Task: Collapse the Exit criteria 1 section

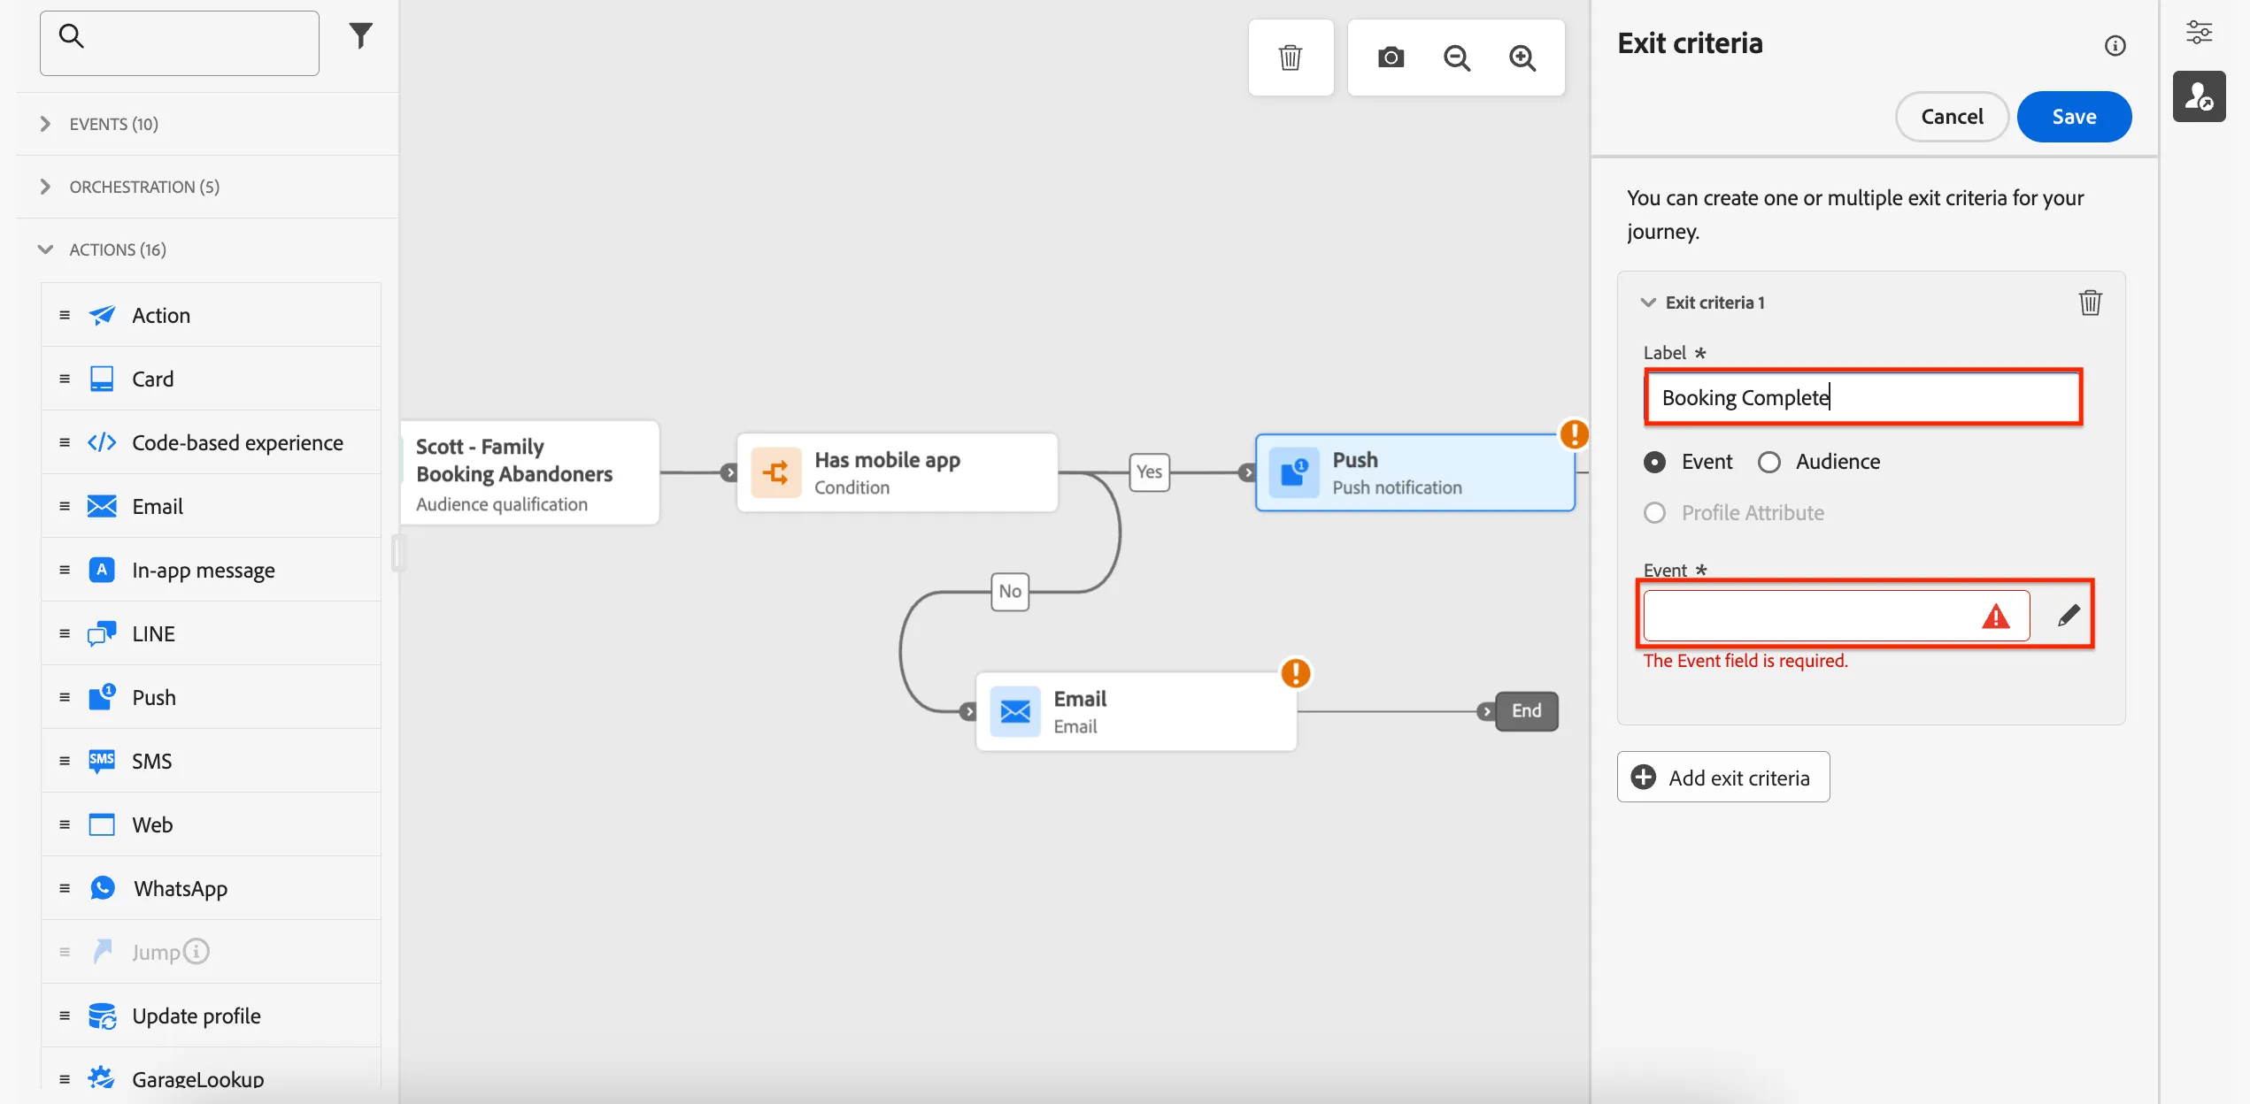Action: (x=1648, y=303)
